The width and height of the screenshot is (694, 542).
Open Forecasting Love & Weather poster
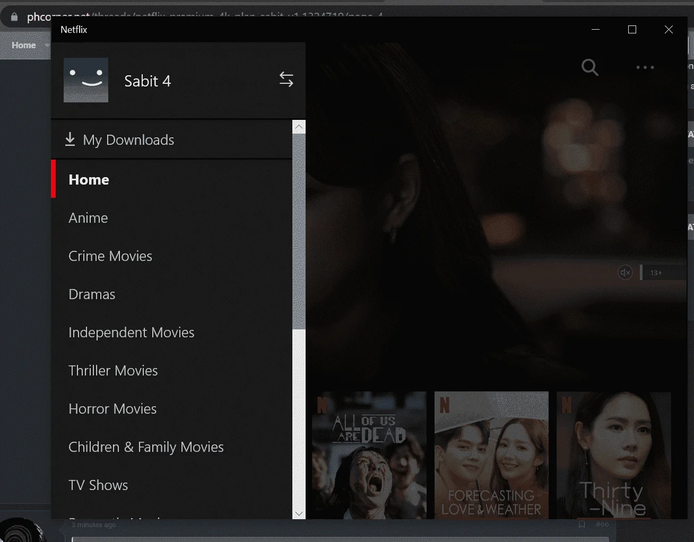coord(491,455)
